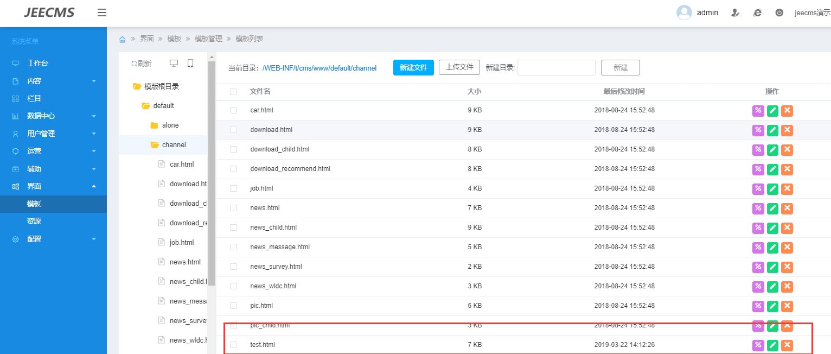Select all files via header checkbox
This screenshot has width=831, height=354.
pyautogui.click(x=233, y=91)
